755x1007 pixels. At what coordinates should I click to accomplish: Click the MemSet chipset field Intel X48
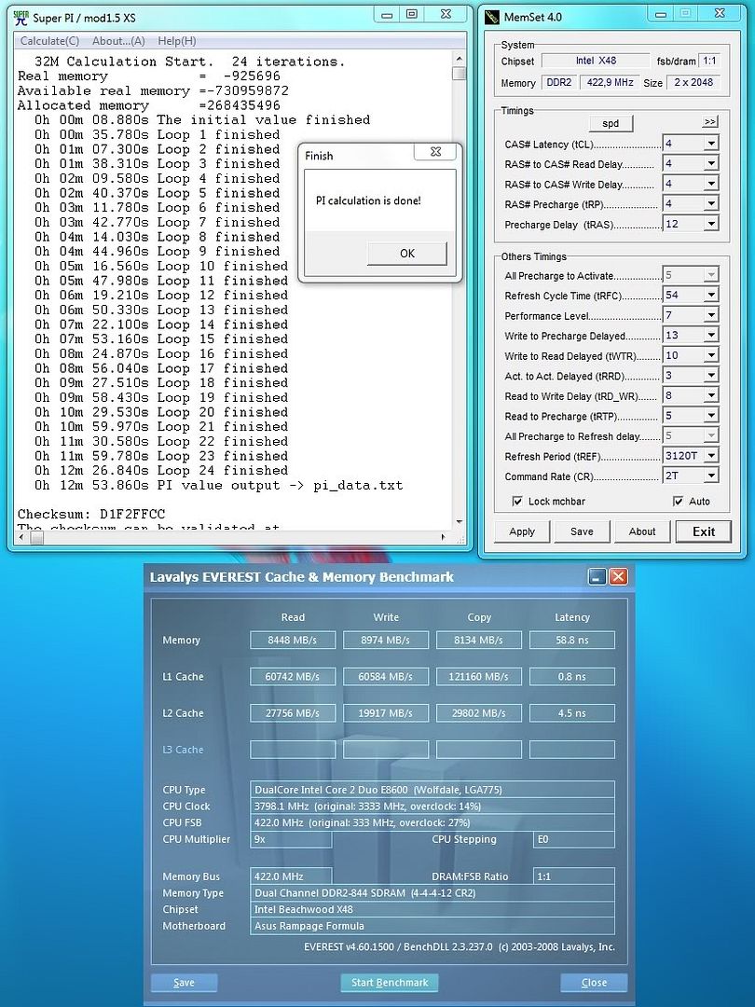pos(596,61)
